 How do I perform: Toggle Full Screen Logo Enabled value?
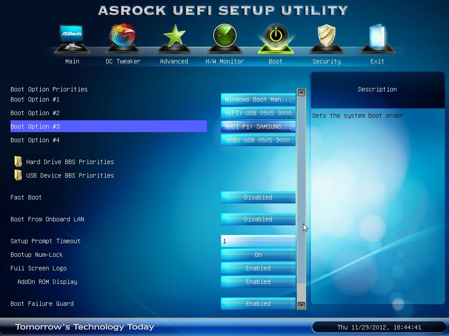(258, 268)
